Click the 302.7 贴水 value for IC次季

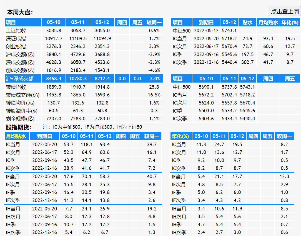pyautogui.click(x=247, y=62)
